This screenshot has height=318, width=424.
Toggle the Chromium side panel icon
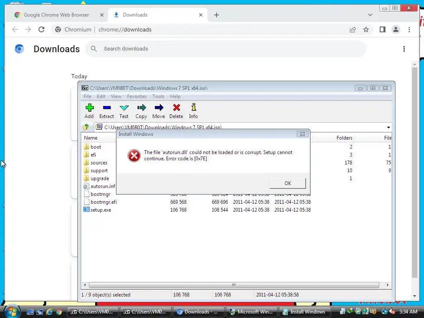pyautogui.click(x=382, y=29)
